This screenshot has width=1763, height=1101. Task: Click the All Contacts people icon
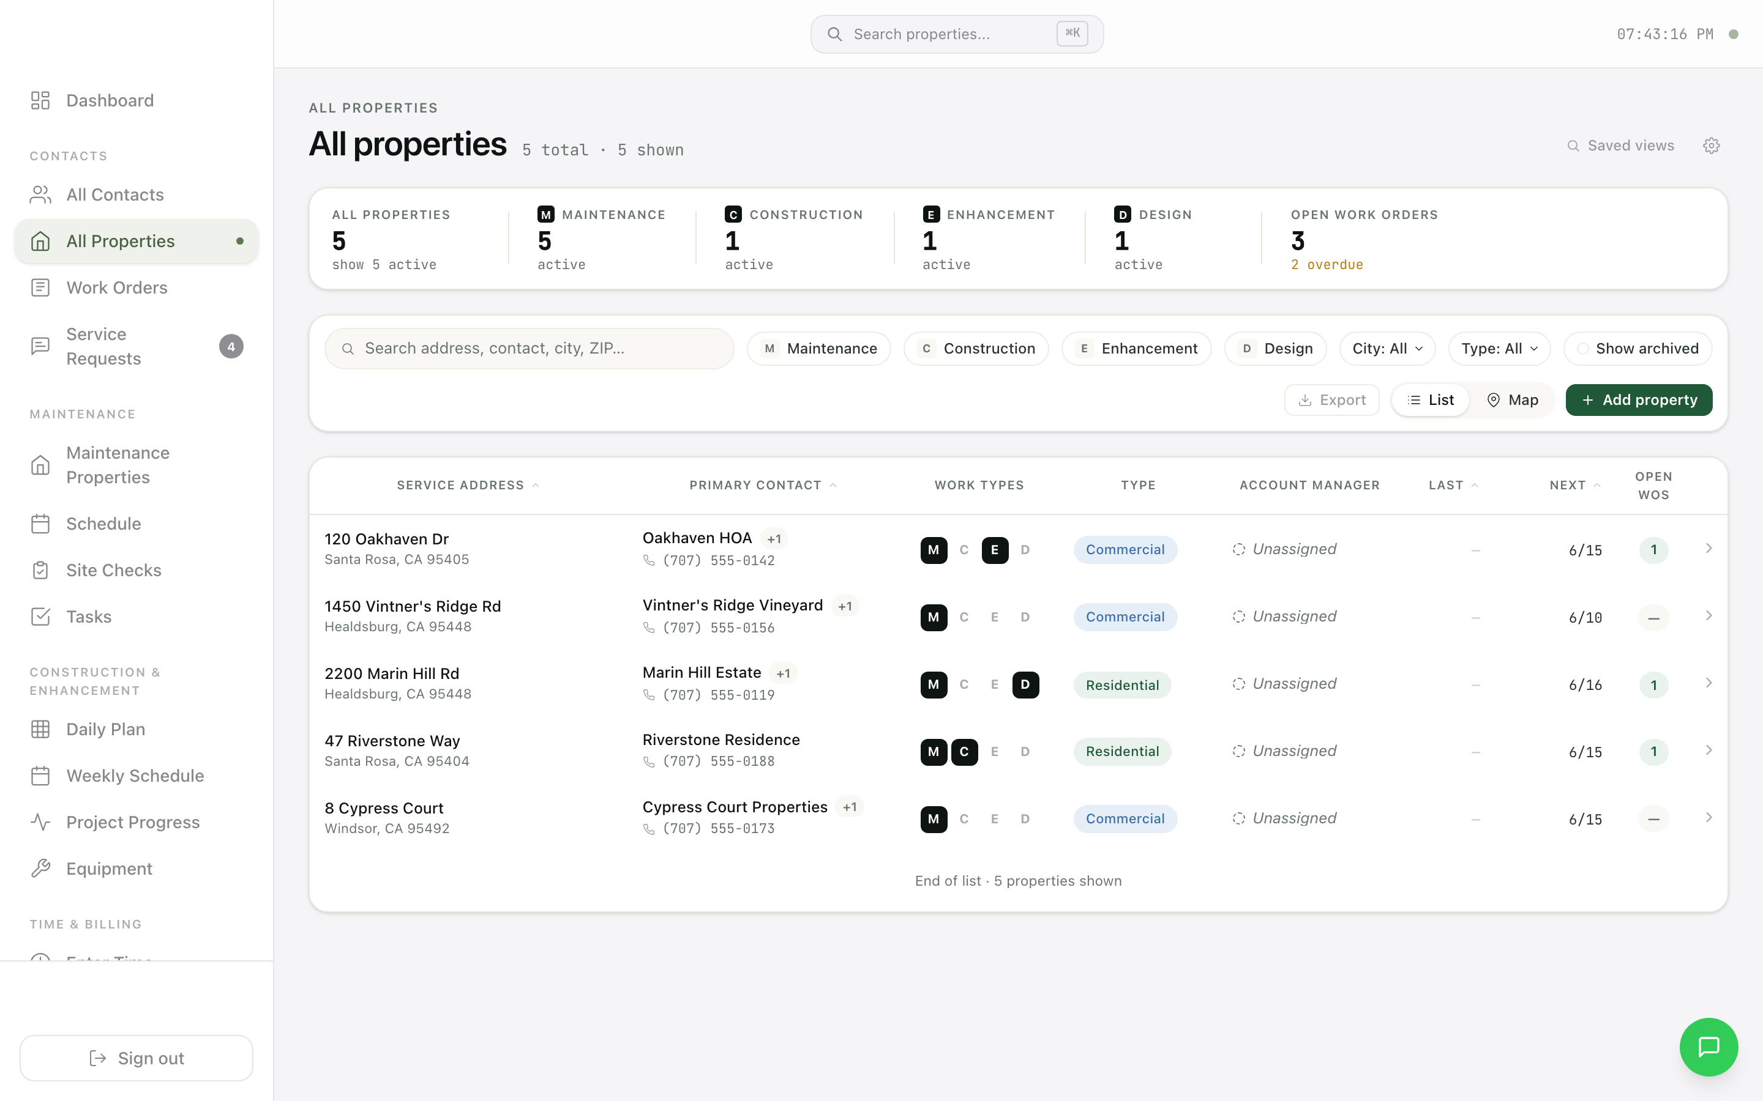coord(40,195)
